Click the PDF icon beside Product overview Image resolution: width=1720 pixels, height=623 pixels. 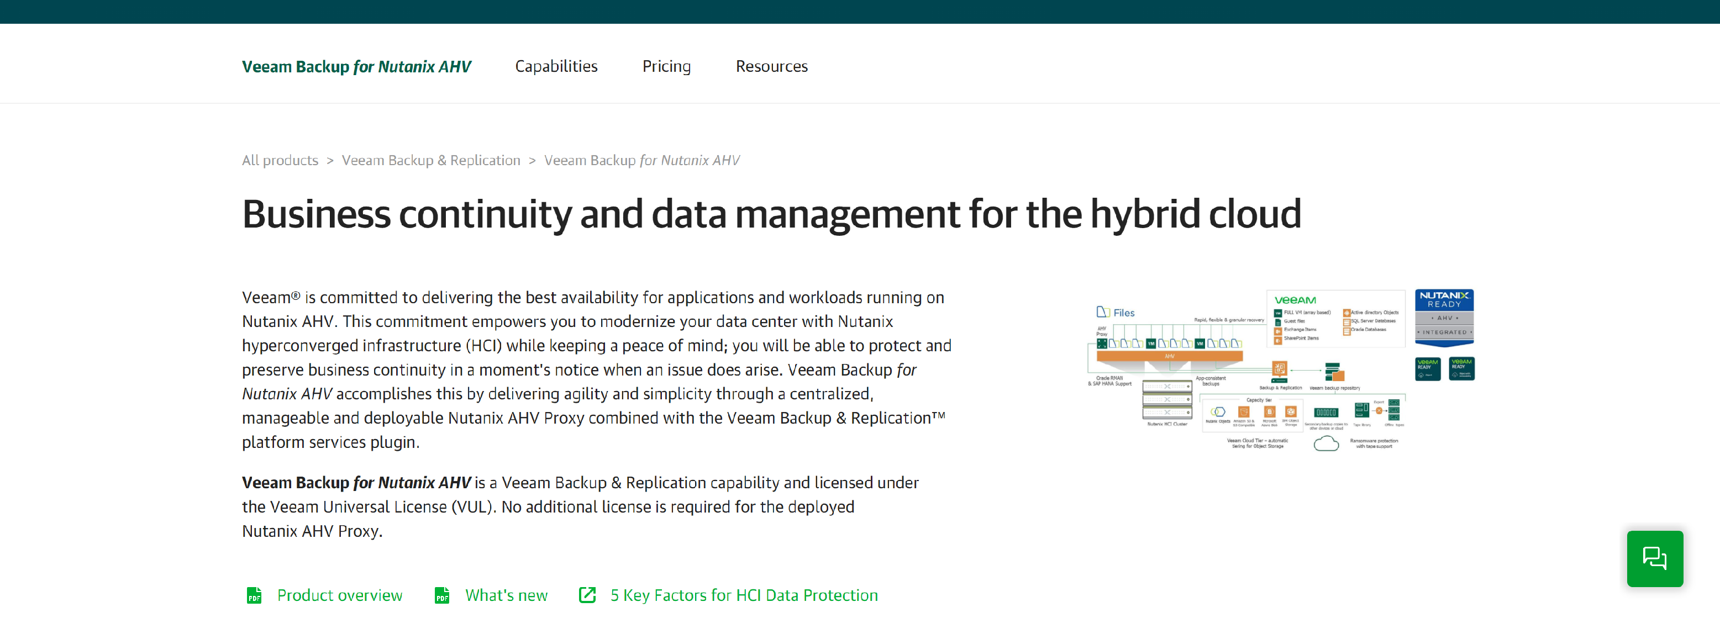click(x=254, y=595)
